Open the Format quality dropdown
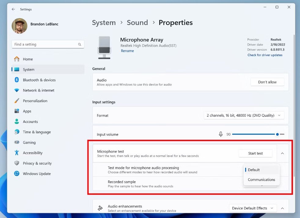 [x=244, y=115]
